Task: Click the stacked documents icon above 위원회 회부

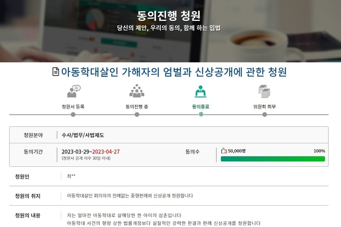Action: pyautogui.click(x=264, y=91)
